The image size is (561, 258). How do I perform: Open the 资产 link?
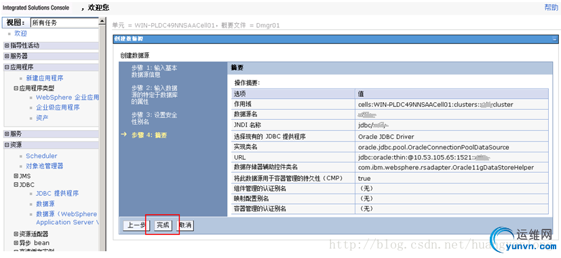42,118
